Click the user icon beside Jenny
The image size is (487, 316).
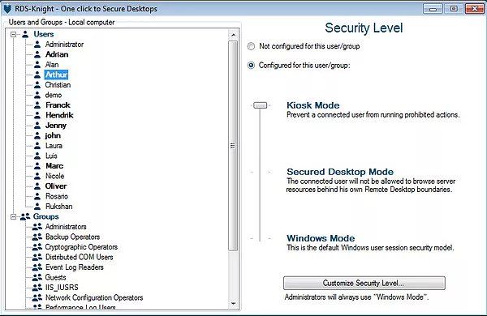[x=37, y=126]
